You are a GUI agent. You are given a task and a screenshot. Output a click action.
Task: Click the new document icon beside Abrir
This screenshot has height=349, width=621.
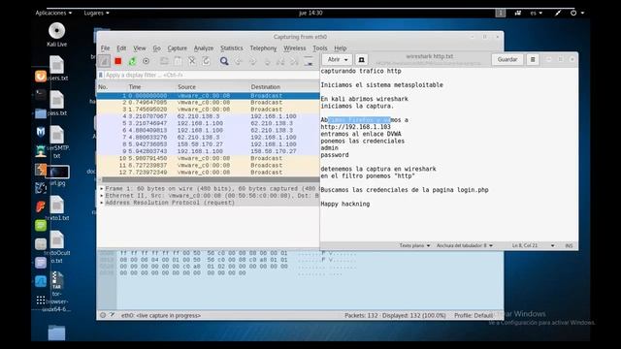tap(361, 59)
